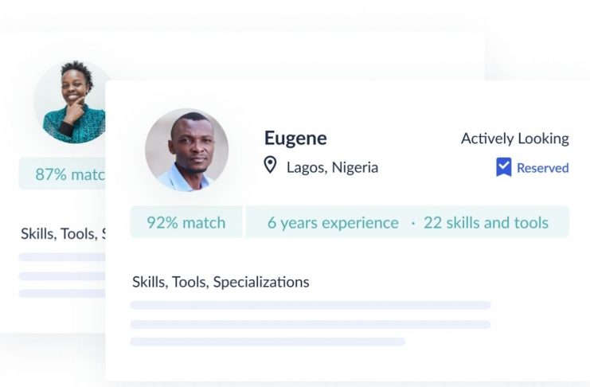
Task: Click the second skills placeholder bar on Eugene's card
Action: 311,324
